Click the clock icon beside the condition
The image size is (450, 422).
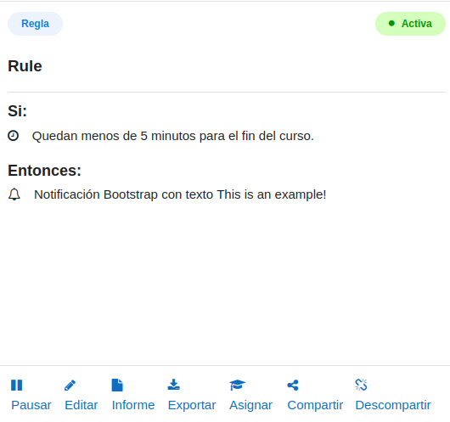[14, 136]
